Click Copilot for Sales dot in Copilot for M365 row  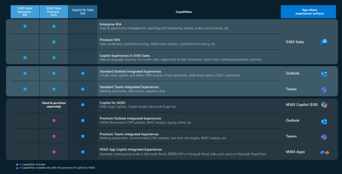(x=83, y=105)
